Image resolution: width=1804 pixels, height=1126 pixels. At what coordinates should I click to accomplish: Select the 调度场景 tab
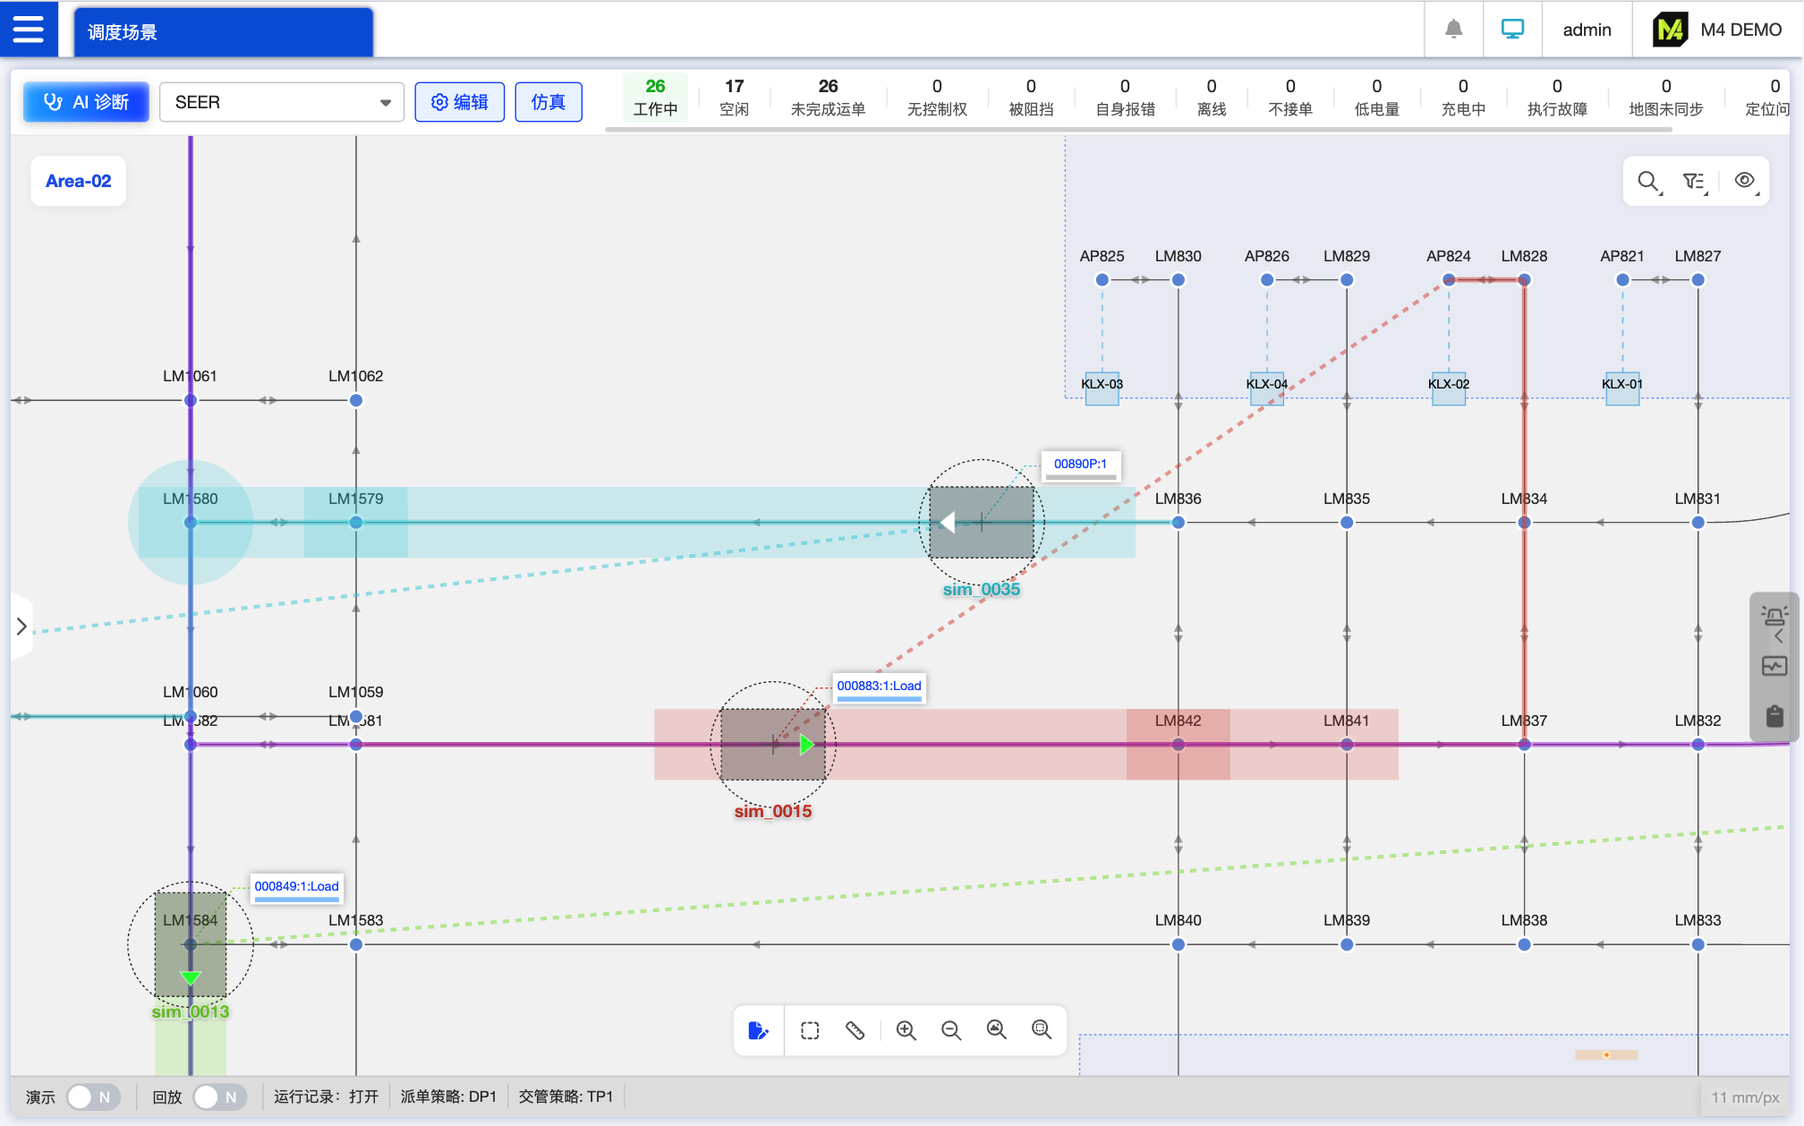coord(223,32)
